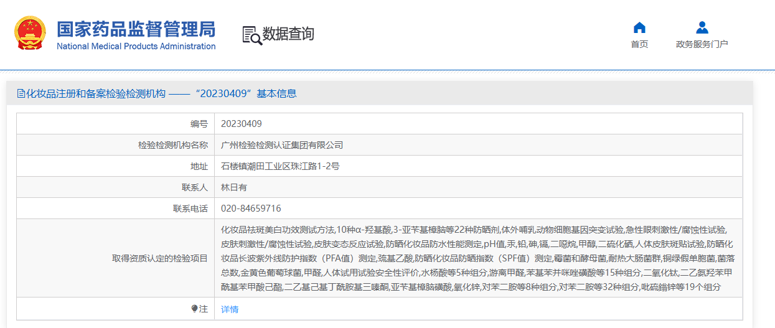Image resolution: width=775 pixels, height=328 pixels.
Task: Click the 首页 house icon
Action: (x=639, y=27)
